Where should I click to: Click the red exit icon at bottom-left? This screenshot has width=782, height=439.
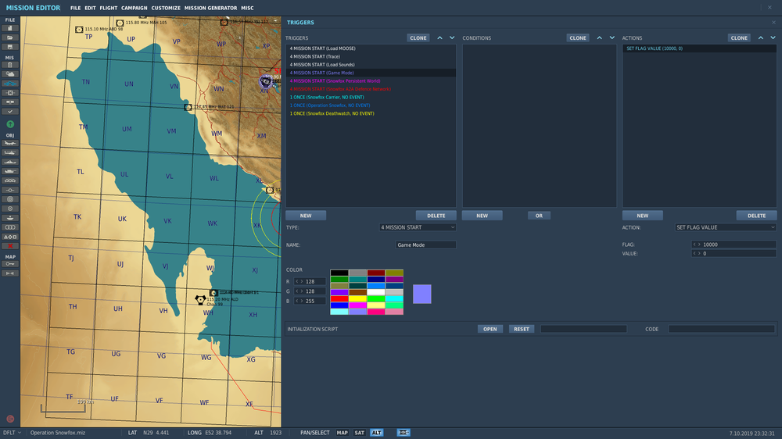click(x=10, y=419)
